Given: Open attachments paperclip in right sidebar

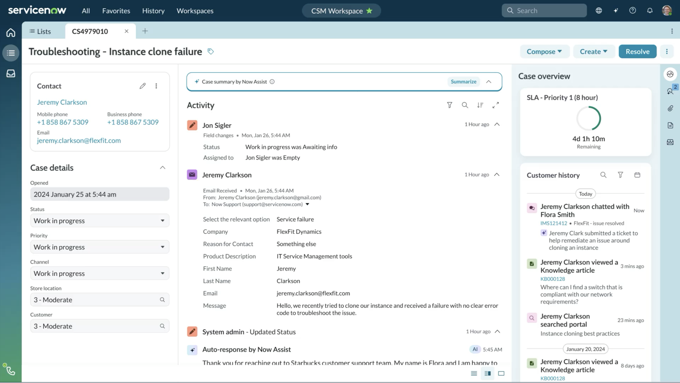Looking at the screenshot, I should click(670, 108).
